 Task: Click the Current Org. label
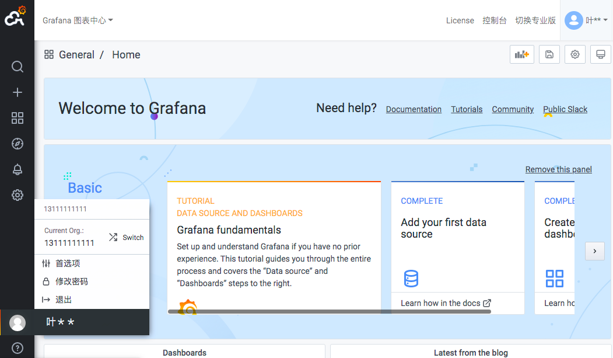pyautogui.click(x=64, y=231)
